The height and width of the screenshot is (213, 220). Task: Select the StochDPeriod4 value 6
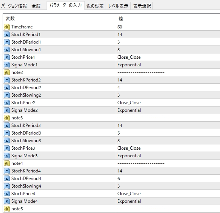(119, 179)
